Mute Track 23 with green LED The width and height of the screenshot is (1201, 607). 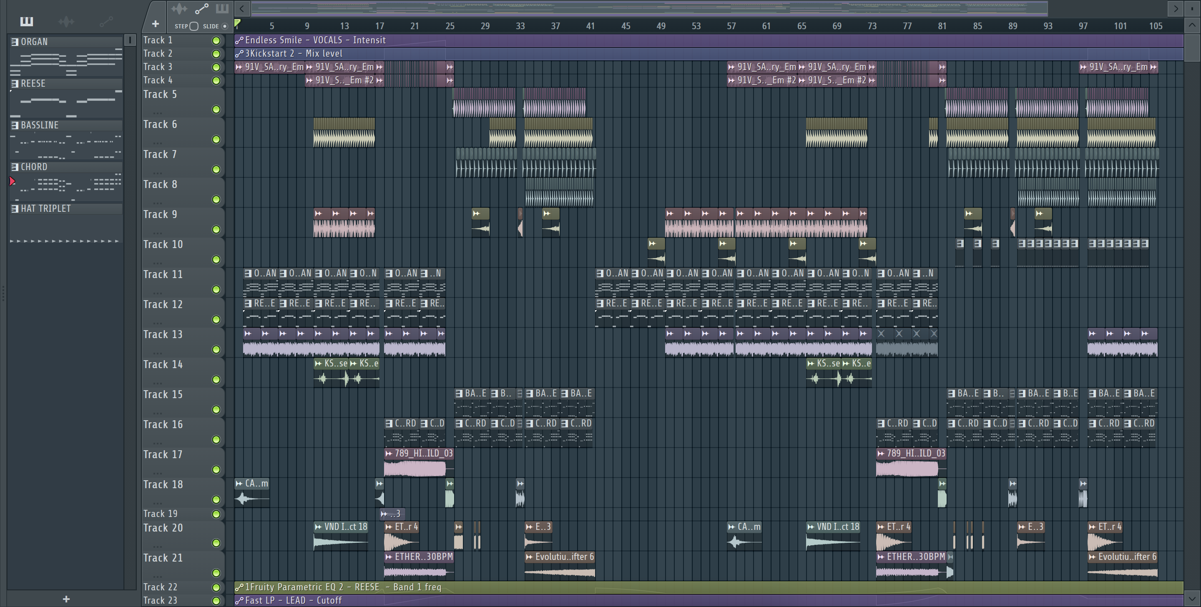pos(216,601)
